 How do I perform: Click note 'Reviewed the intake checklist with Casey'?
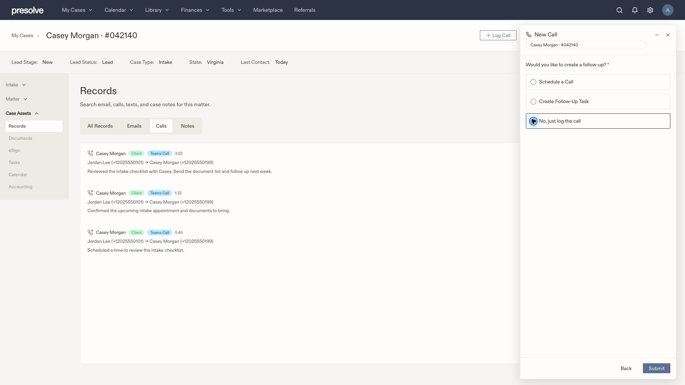(x=179, y=171)
